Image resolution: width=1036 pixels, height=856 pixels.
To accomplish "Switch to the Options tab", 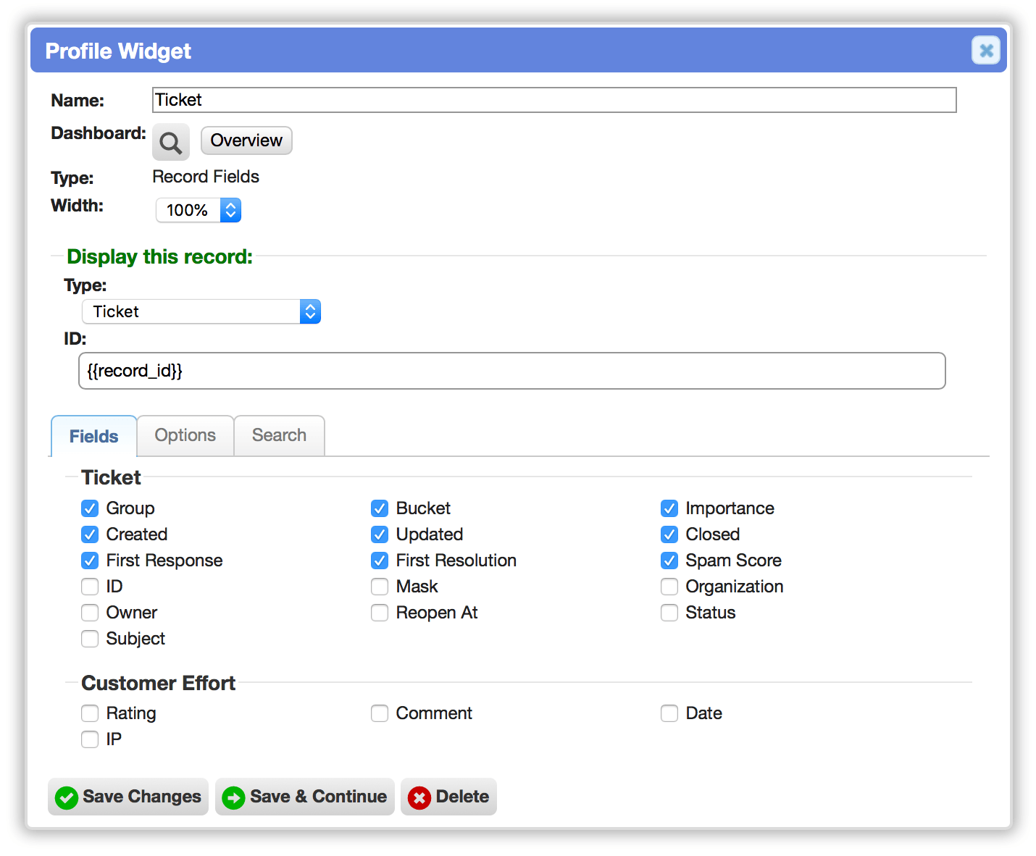I will 185,435.
